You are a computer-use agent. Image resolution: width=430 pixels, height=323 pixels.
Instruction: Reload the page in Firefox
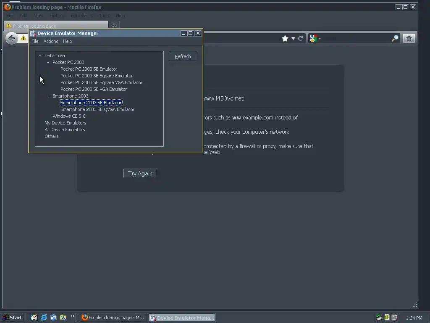tap(301, 38)
